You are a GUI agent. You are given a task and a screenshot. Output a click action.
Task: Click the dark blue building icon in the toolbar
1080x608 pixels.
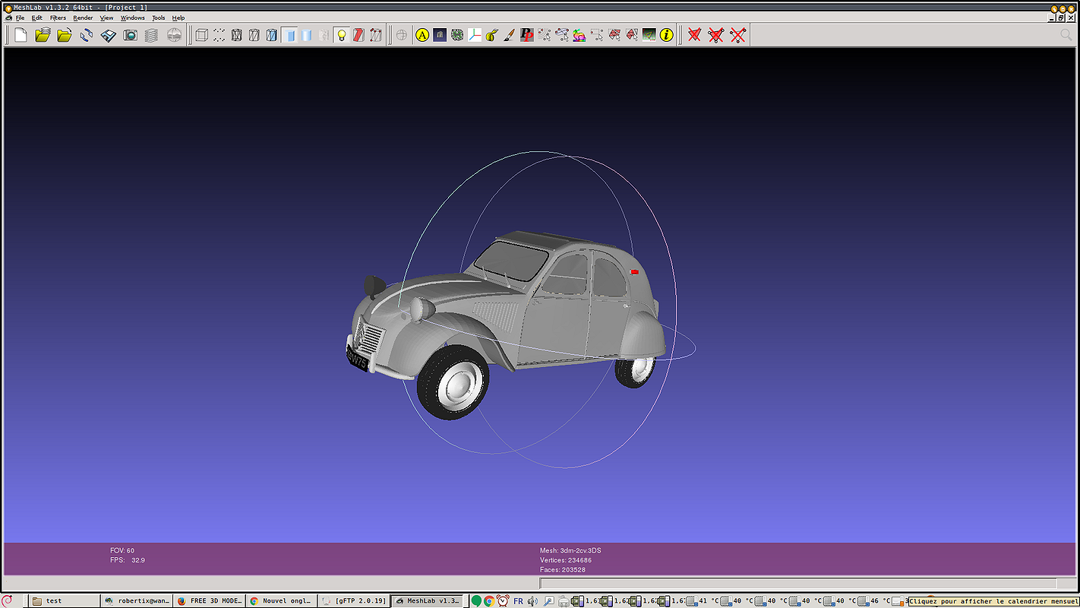(440, 35)
